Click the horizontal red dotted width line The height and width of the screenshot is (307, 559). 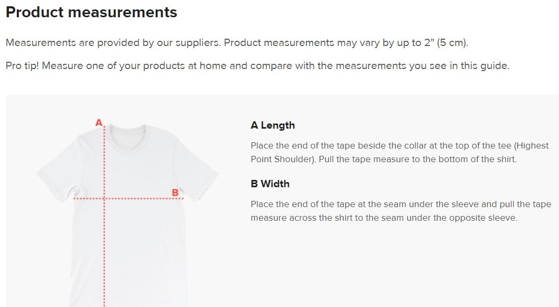141,199
